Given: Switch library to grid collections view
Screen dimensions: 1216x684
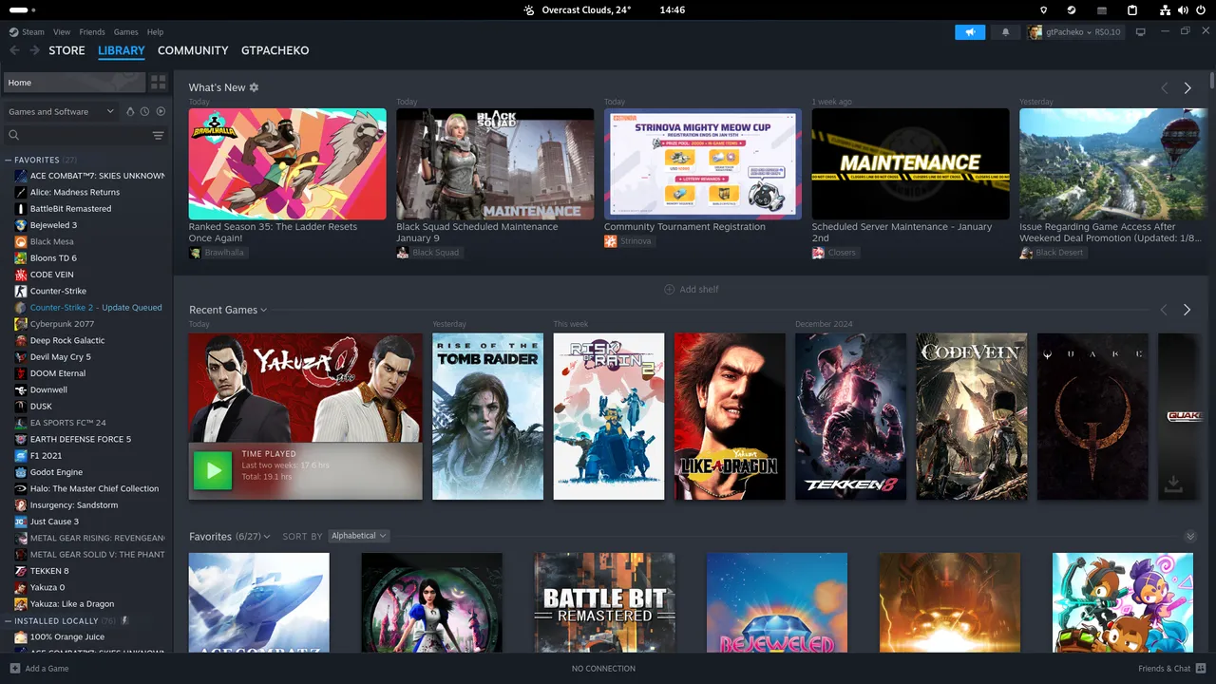Looking at the screenshot, I should tap(159, 83).
